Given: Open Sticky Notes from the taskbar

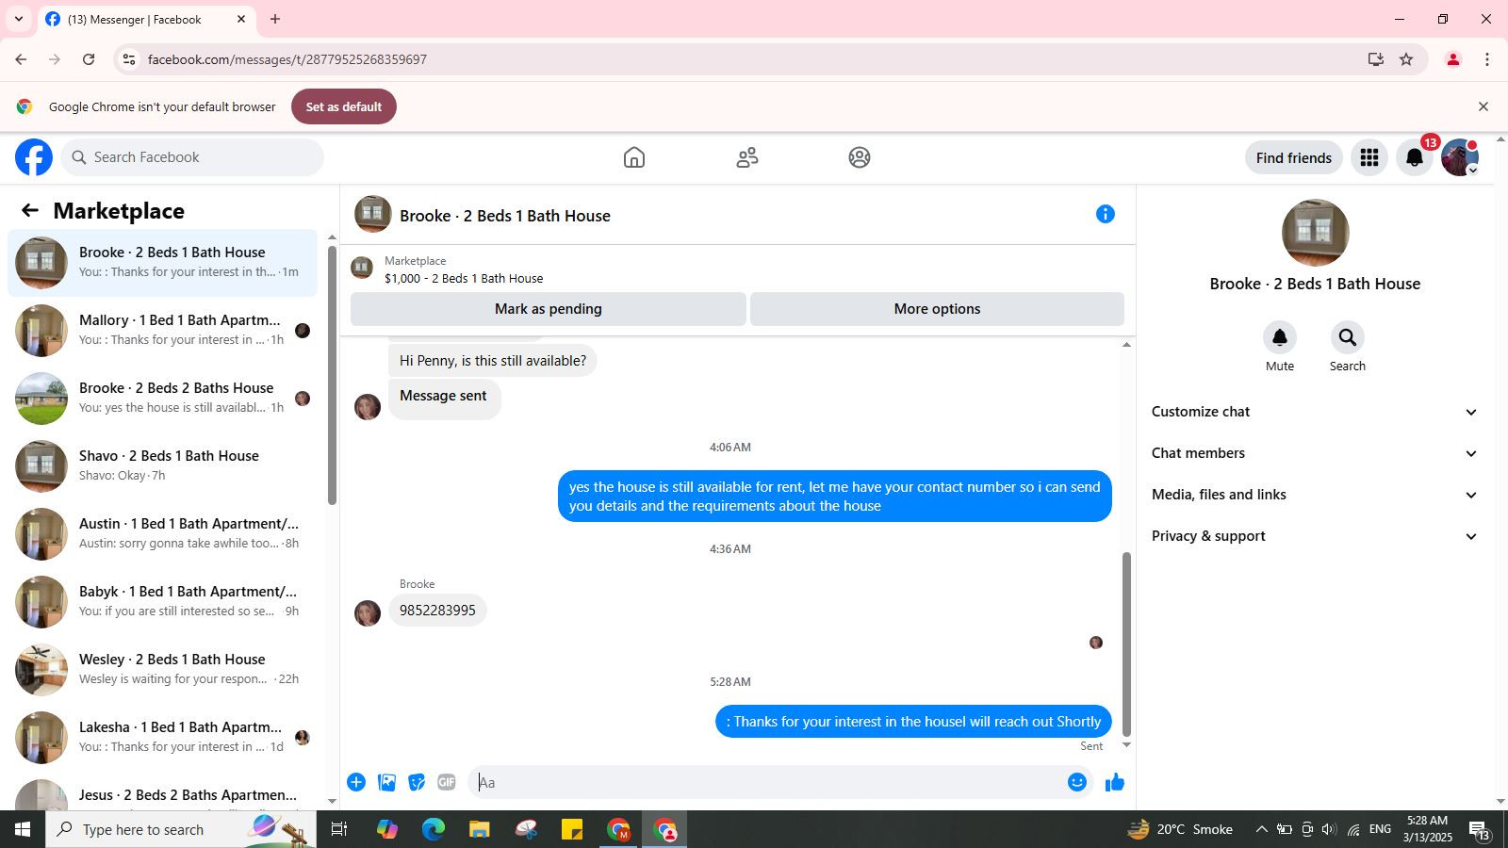Looking at the screenshot, I should pyautogui.click(x=572, y=829).
